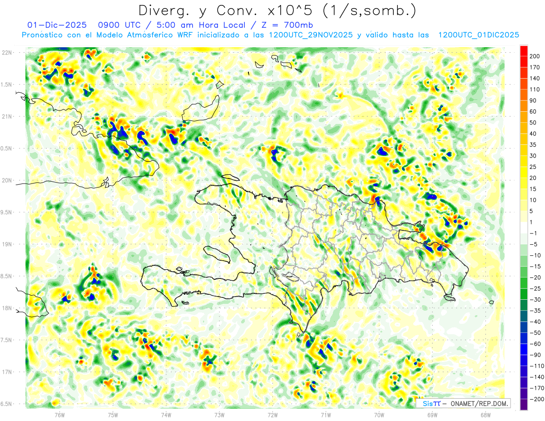Click the "69W" longitude label
The width and height of the screenshot is (545, 421).
(x=432, y=415)
